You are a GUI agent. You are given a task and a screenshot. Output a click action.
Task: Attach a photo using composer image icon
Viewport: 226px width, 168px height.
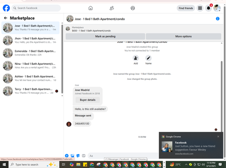pos(72,156)
